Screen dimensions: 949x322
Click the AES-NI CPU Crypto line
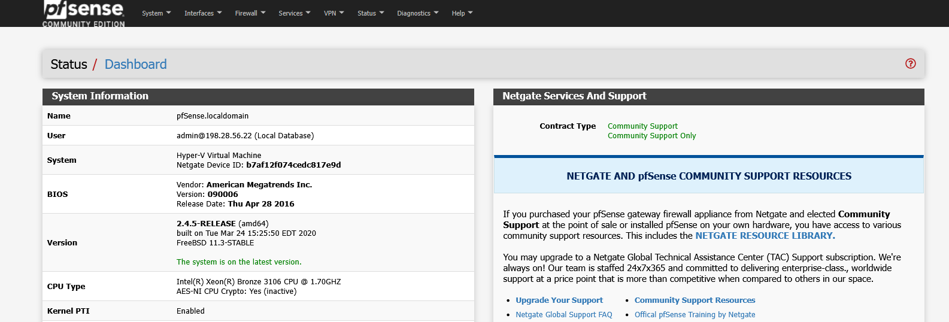tap(237, 291)
